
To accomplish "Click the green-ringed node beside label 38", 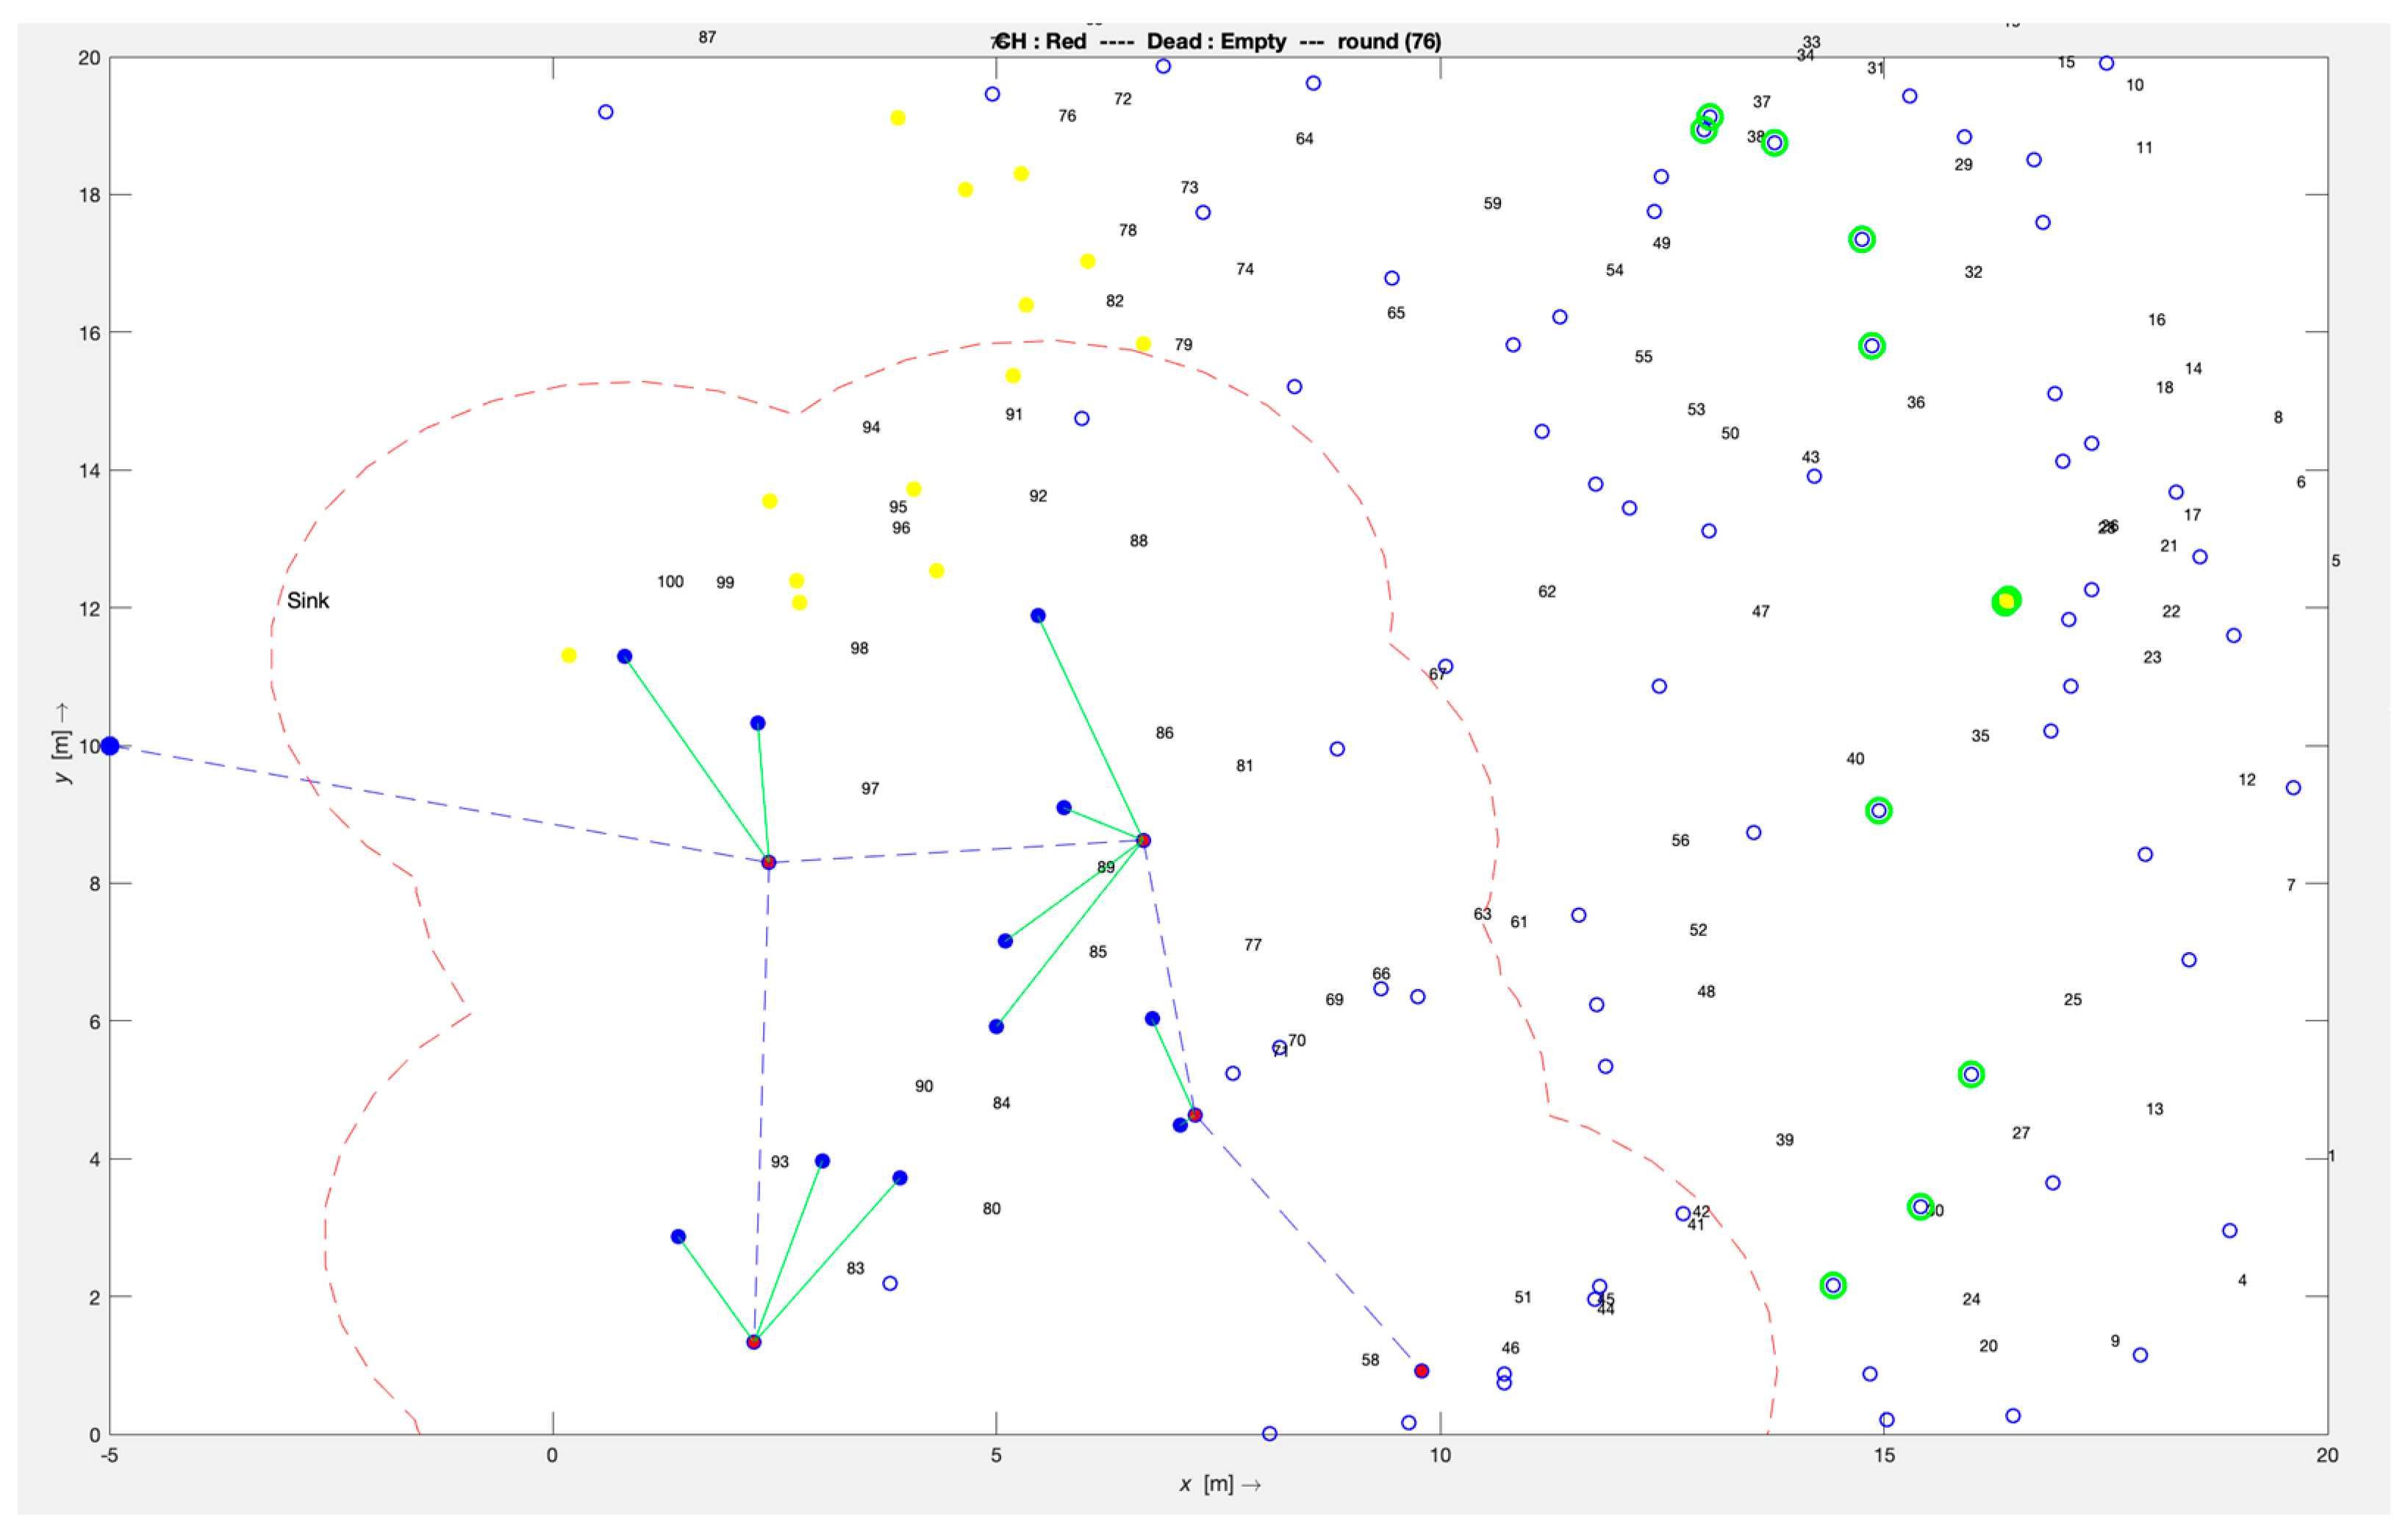I will (x=1774, y=143).
